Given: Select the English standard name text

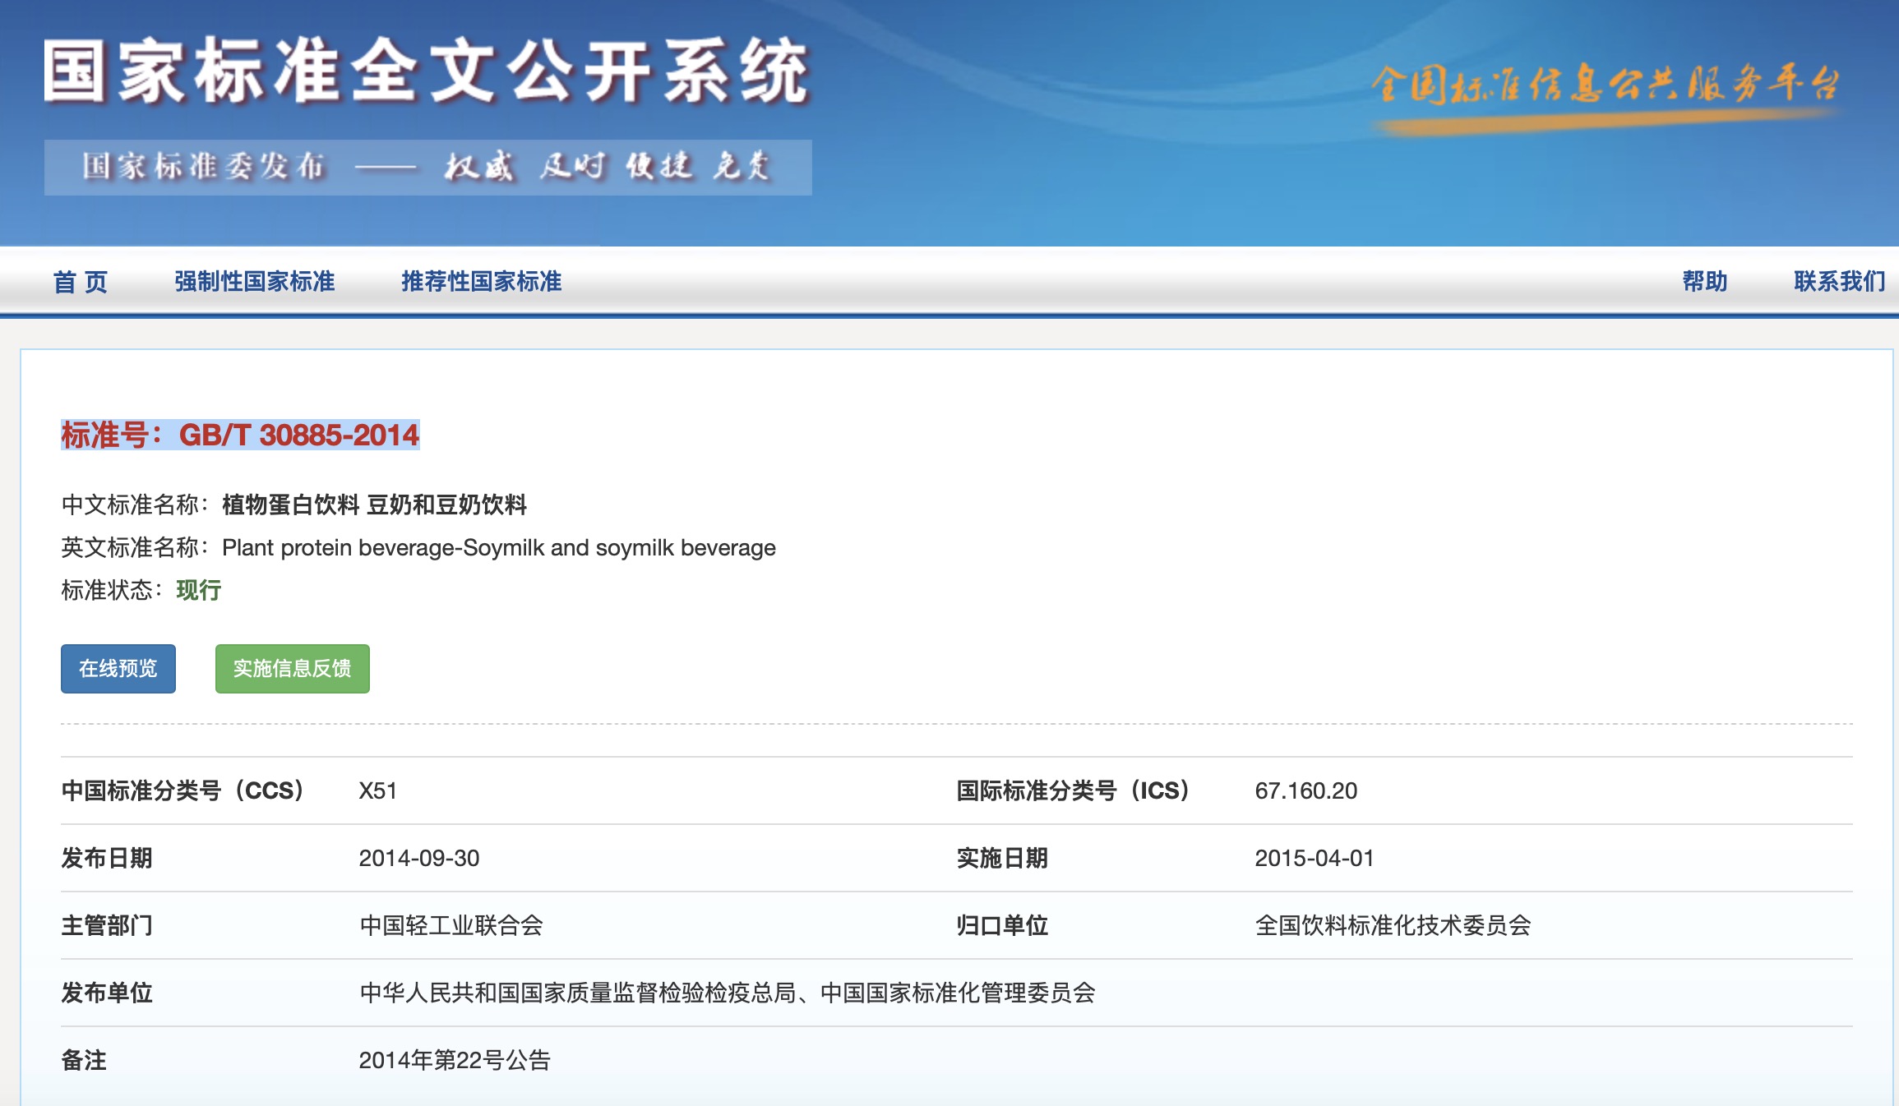Looking at the screenshot, I should (x=497, y=549).
